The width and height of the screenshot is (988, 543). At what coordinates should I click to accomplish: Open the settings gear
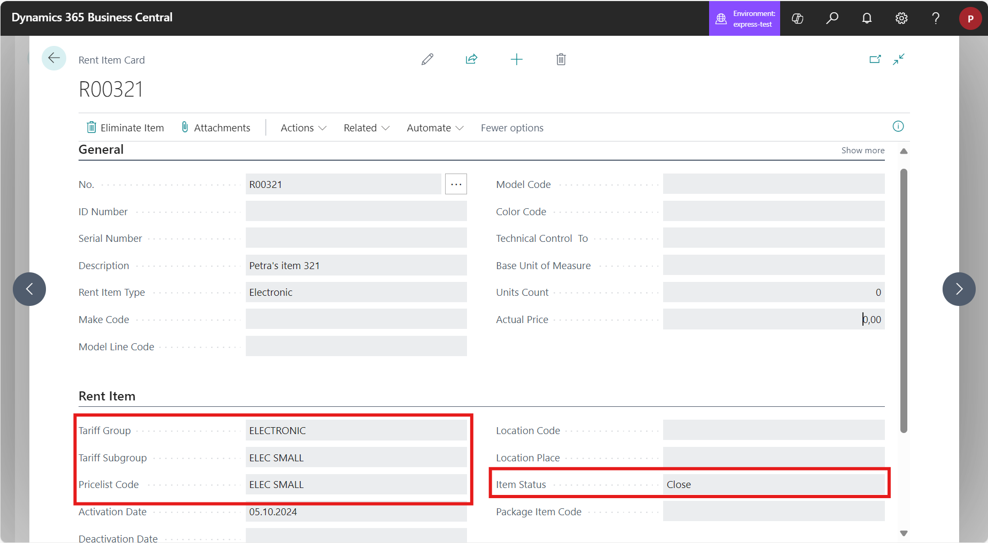[x=901, y=18]
